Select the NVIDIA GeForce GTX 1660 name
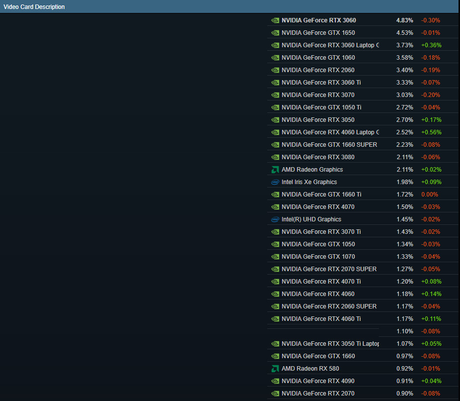This screenshot has width=460, height=401. point(318,356)
